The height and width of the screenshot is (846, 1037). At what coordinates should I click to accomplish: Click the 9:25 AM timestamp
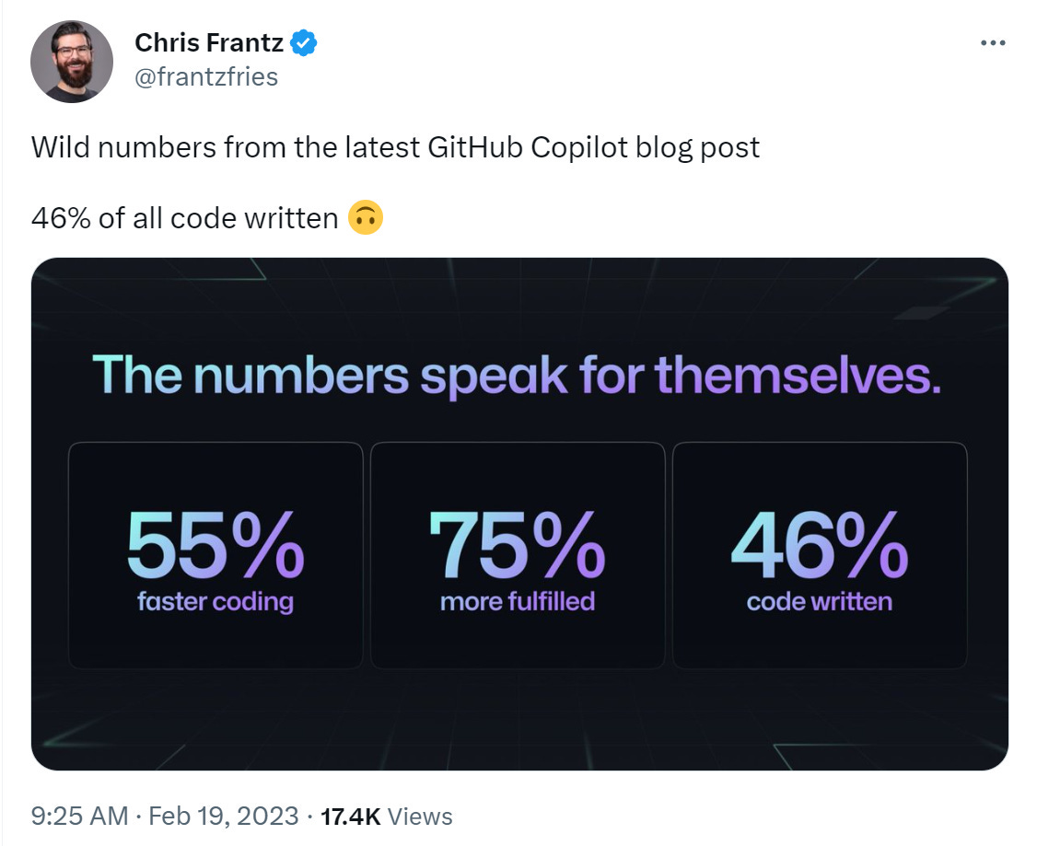click(x=79, y=816)
